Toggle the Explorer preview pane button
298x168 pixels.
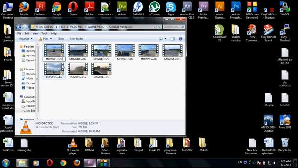click(173, 39)
